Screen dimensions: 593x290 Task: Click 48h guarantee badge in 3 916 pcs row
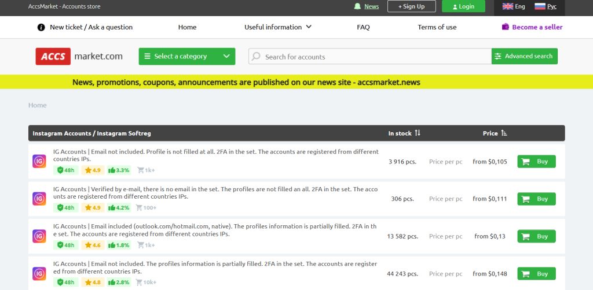pyautogui.click(x=66, y=170)
